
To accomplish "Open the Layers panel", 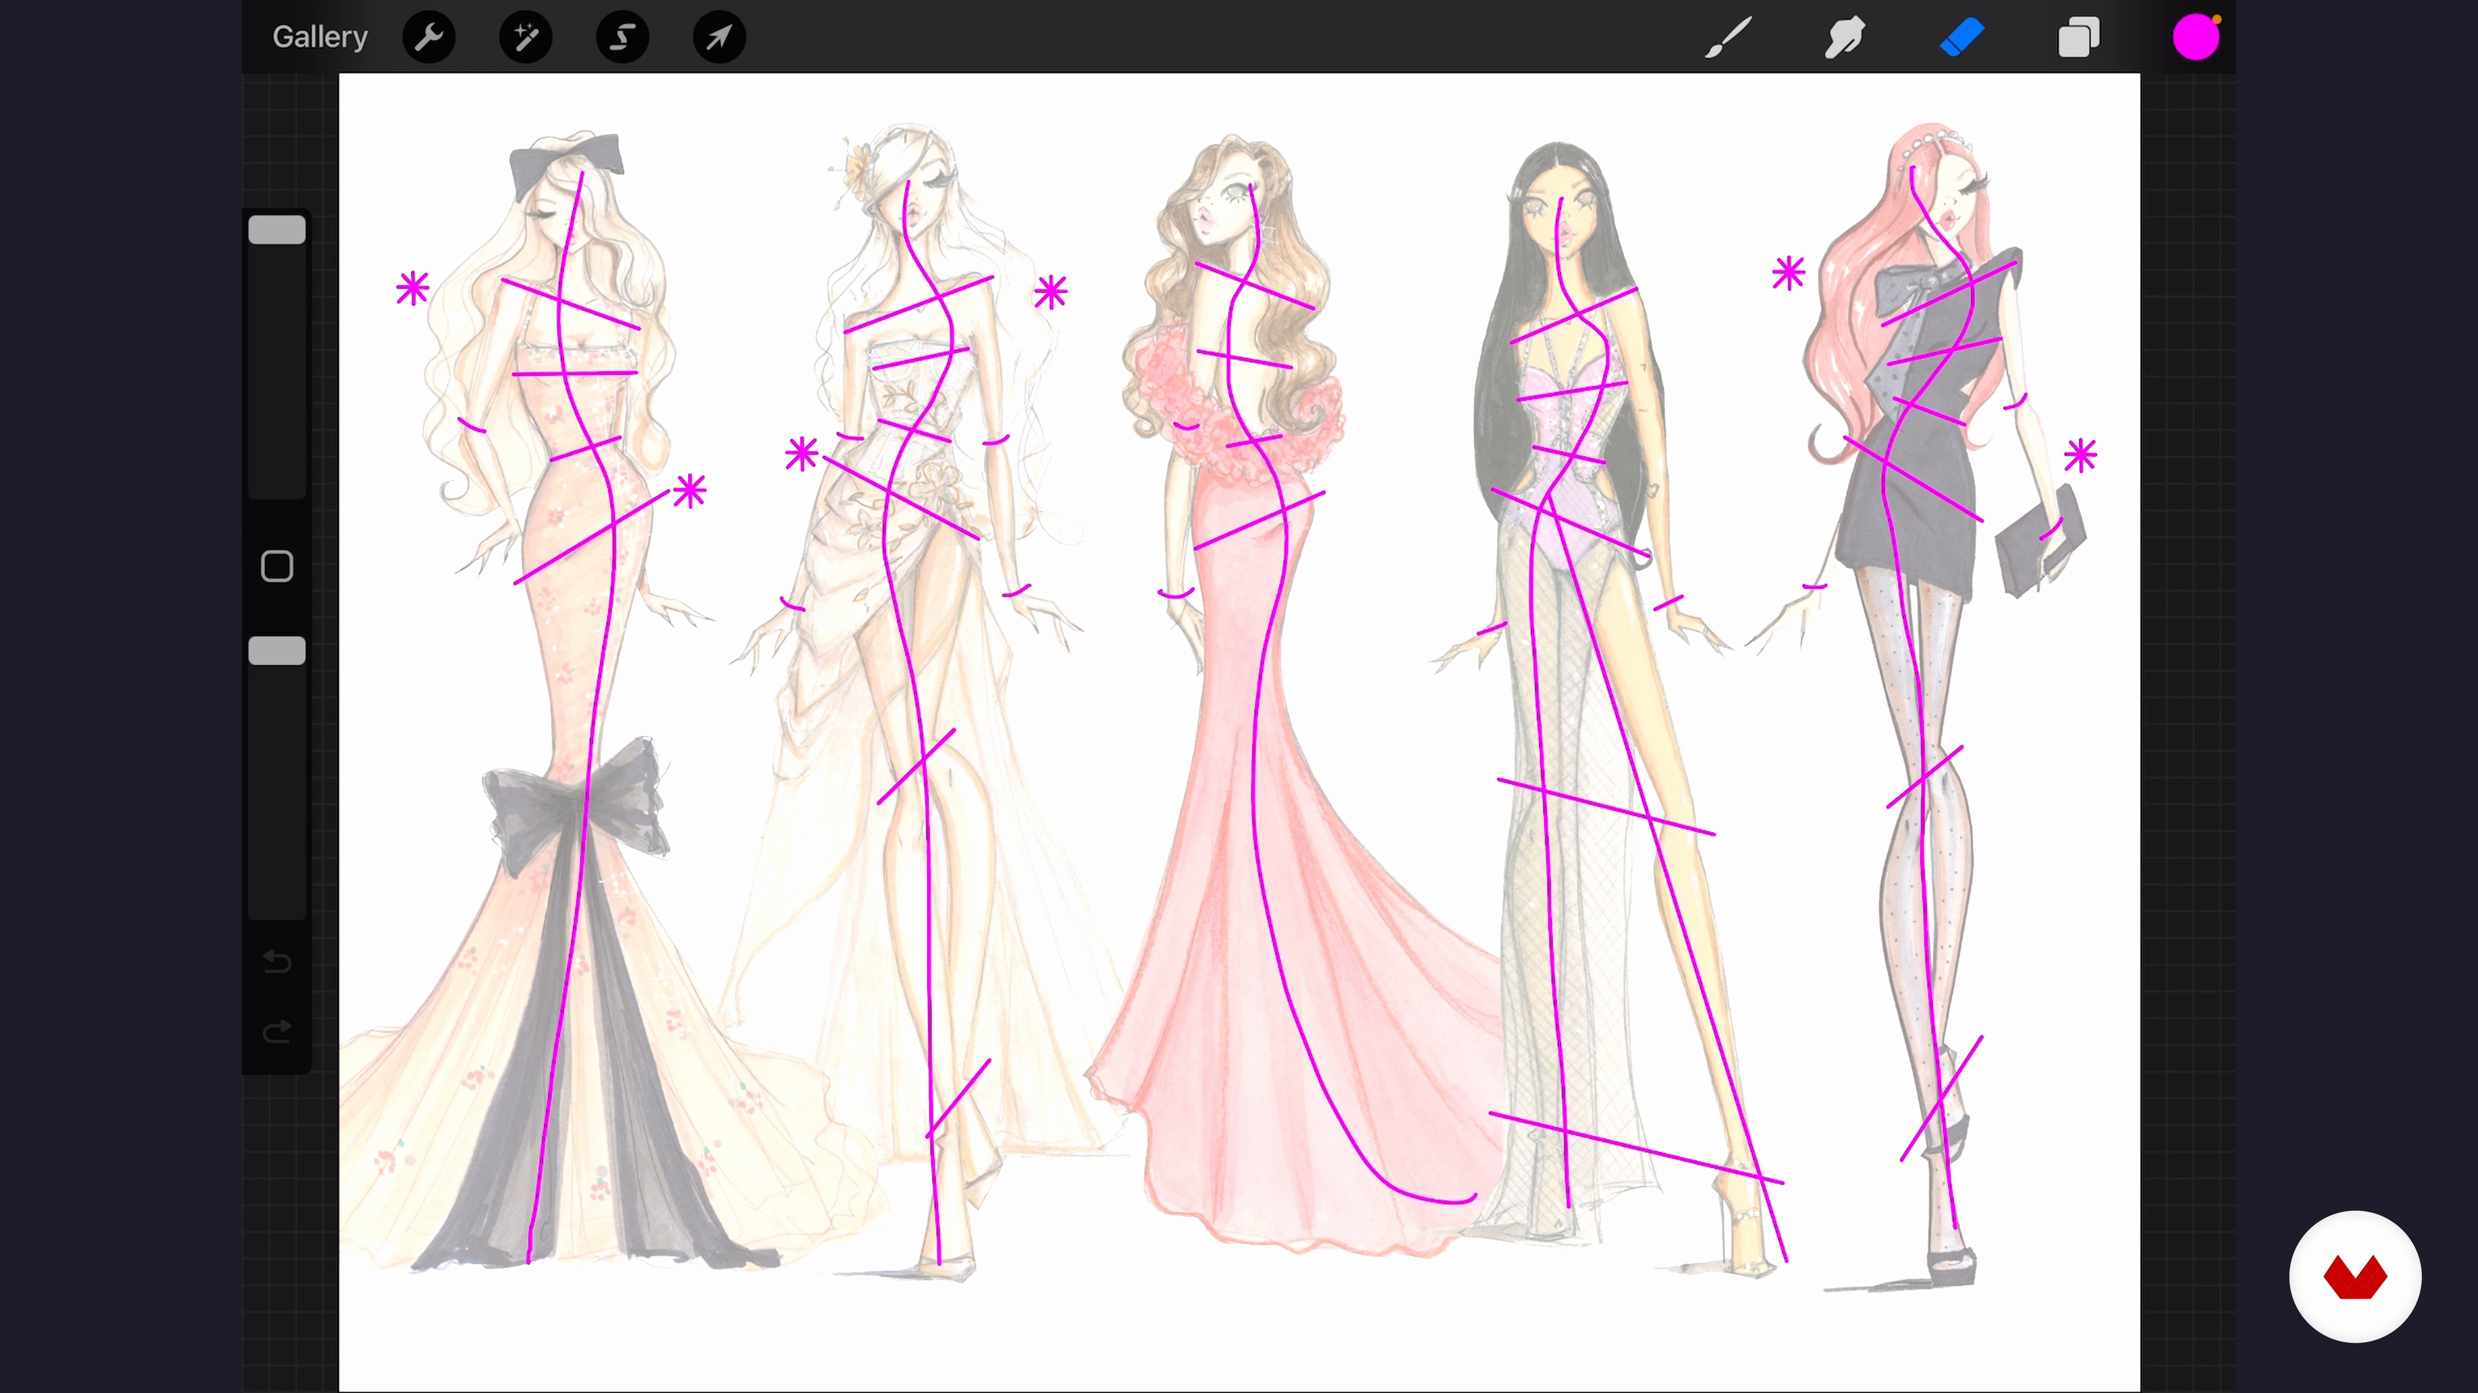I will (2078, 37).
